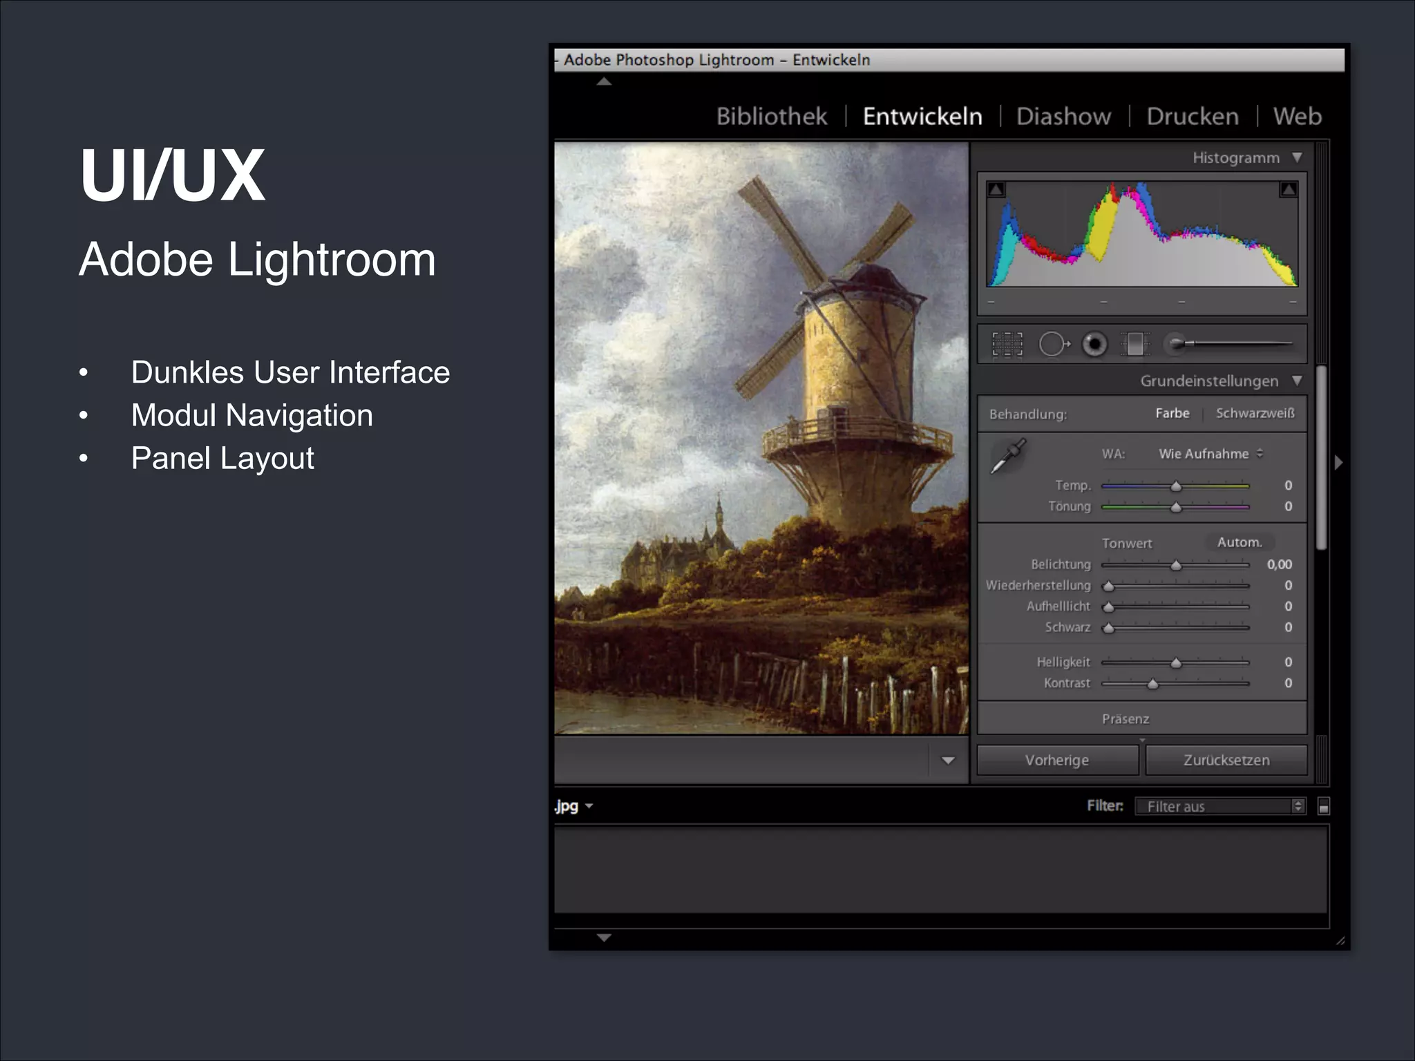Adjust the Schwarz slider handle

click(x=1109, y=628)
